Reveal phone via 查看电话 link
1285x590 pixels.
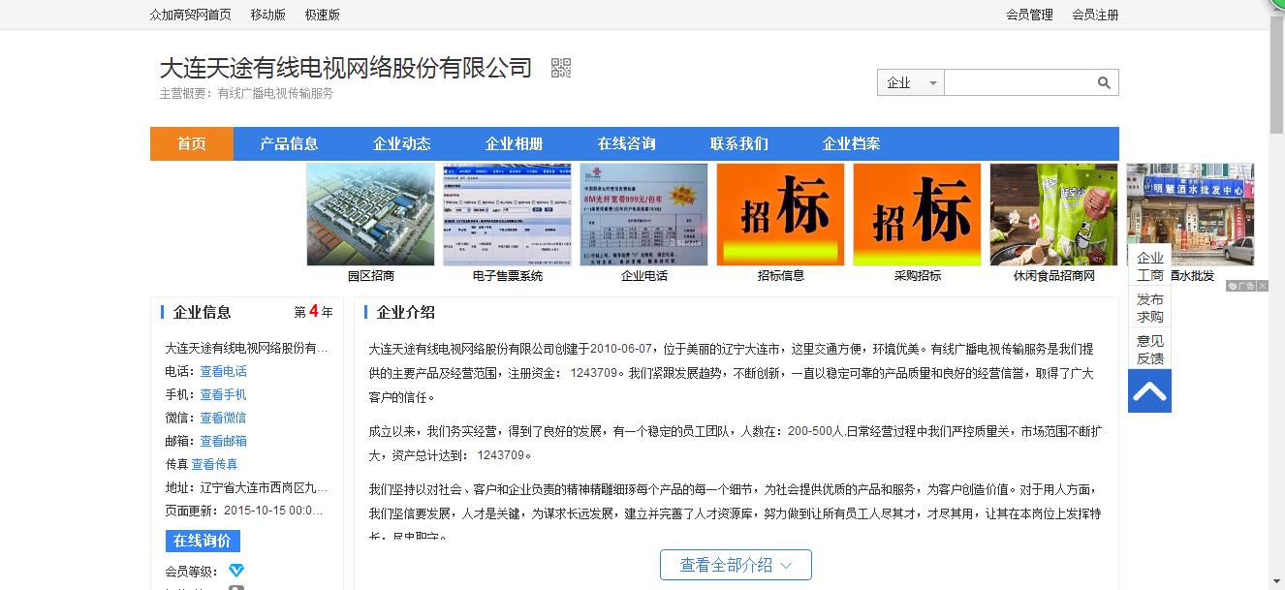pyautogui.click(x=223, y=371)
